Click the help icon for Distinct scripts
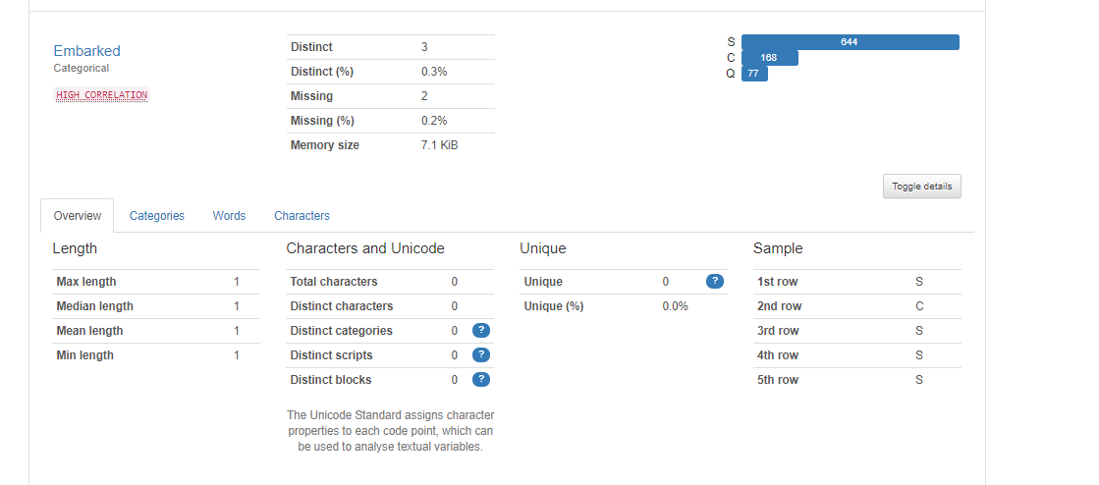The height and width of the screenshot is (485, 1099). pyautogui.click(x=481, y=355)
